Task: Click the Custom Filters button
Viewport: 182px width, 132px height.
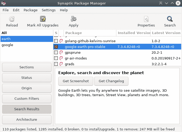Action: click(27, 99)
